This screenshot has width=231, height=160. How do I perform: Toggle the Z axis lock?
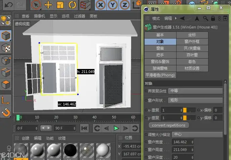click(125, 5)
